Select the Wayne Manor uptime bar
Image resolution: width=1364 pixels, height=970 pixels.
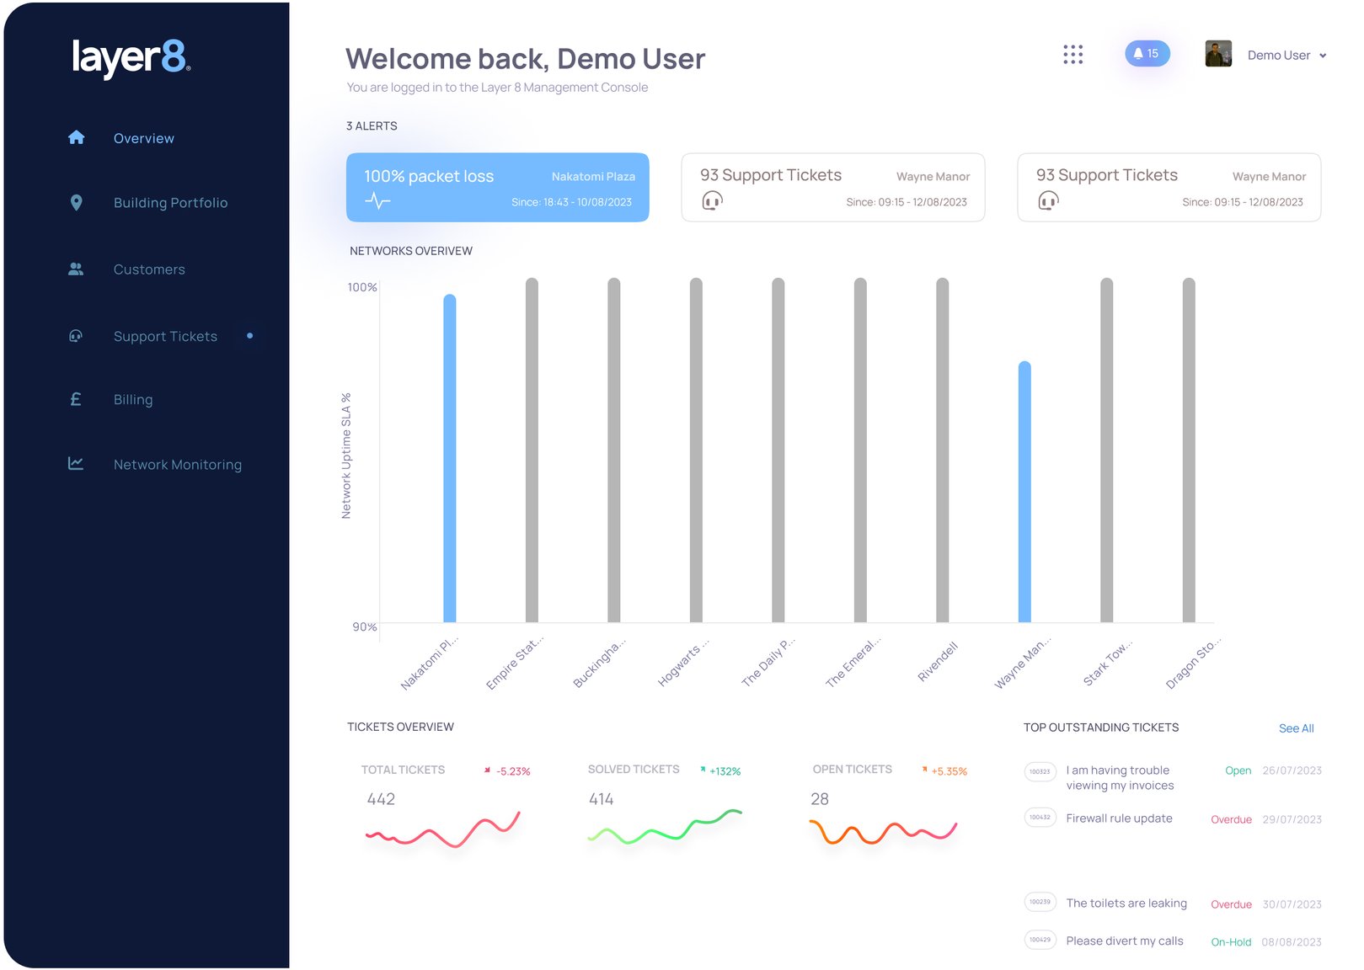pyautogui.click(x=1024, y=493)
